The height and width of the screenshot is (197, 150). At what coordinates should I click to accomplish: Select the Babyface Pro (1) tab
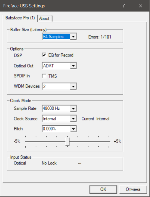pyautogui.click(x=20, y=18)
